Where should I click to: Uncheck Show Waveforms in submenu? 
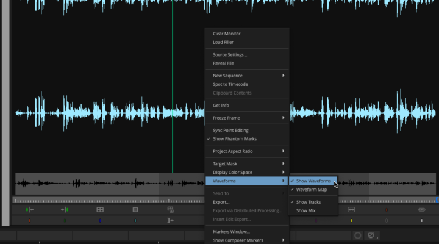click(x=313, y=181)
